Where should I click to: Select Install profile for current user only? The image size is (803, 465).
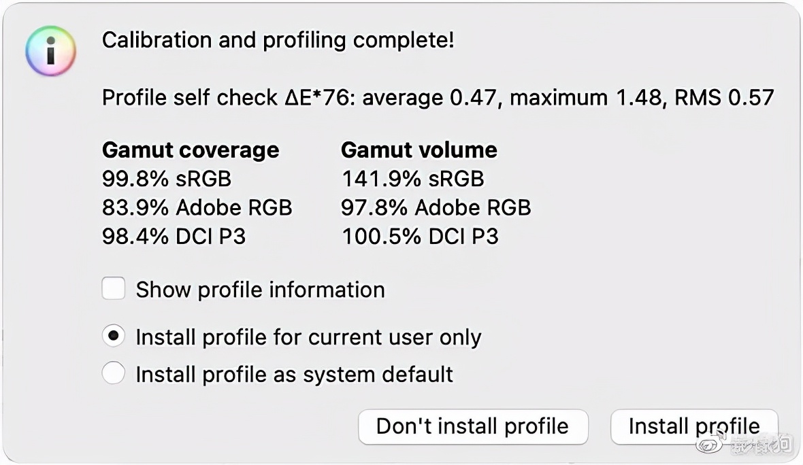[x=114, y=336]
